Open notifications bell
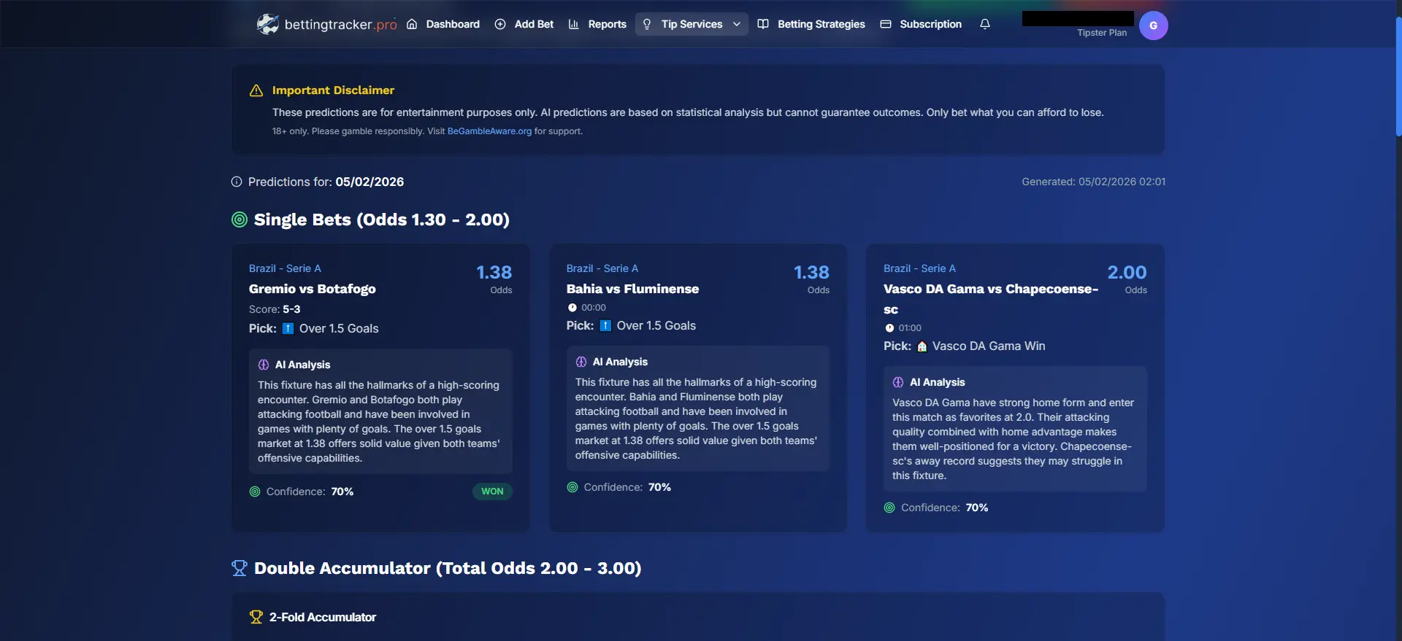This screenshot has height=641, width=1402. pos(985,24)
